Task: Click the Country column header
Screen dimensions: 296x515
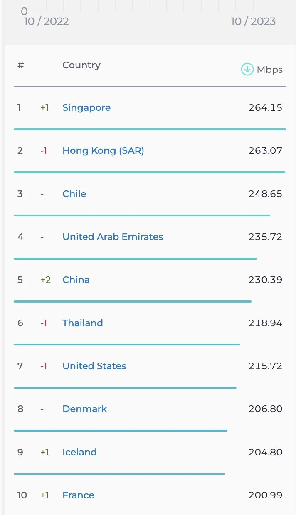Action: [81, 65]
